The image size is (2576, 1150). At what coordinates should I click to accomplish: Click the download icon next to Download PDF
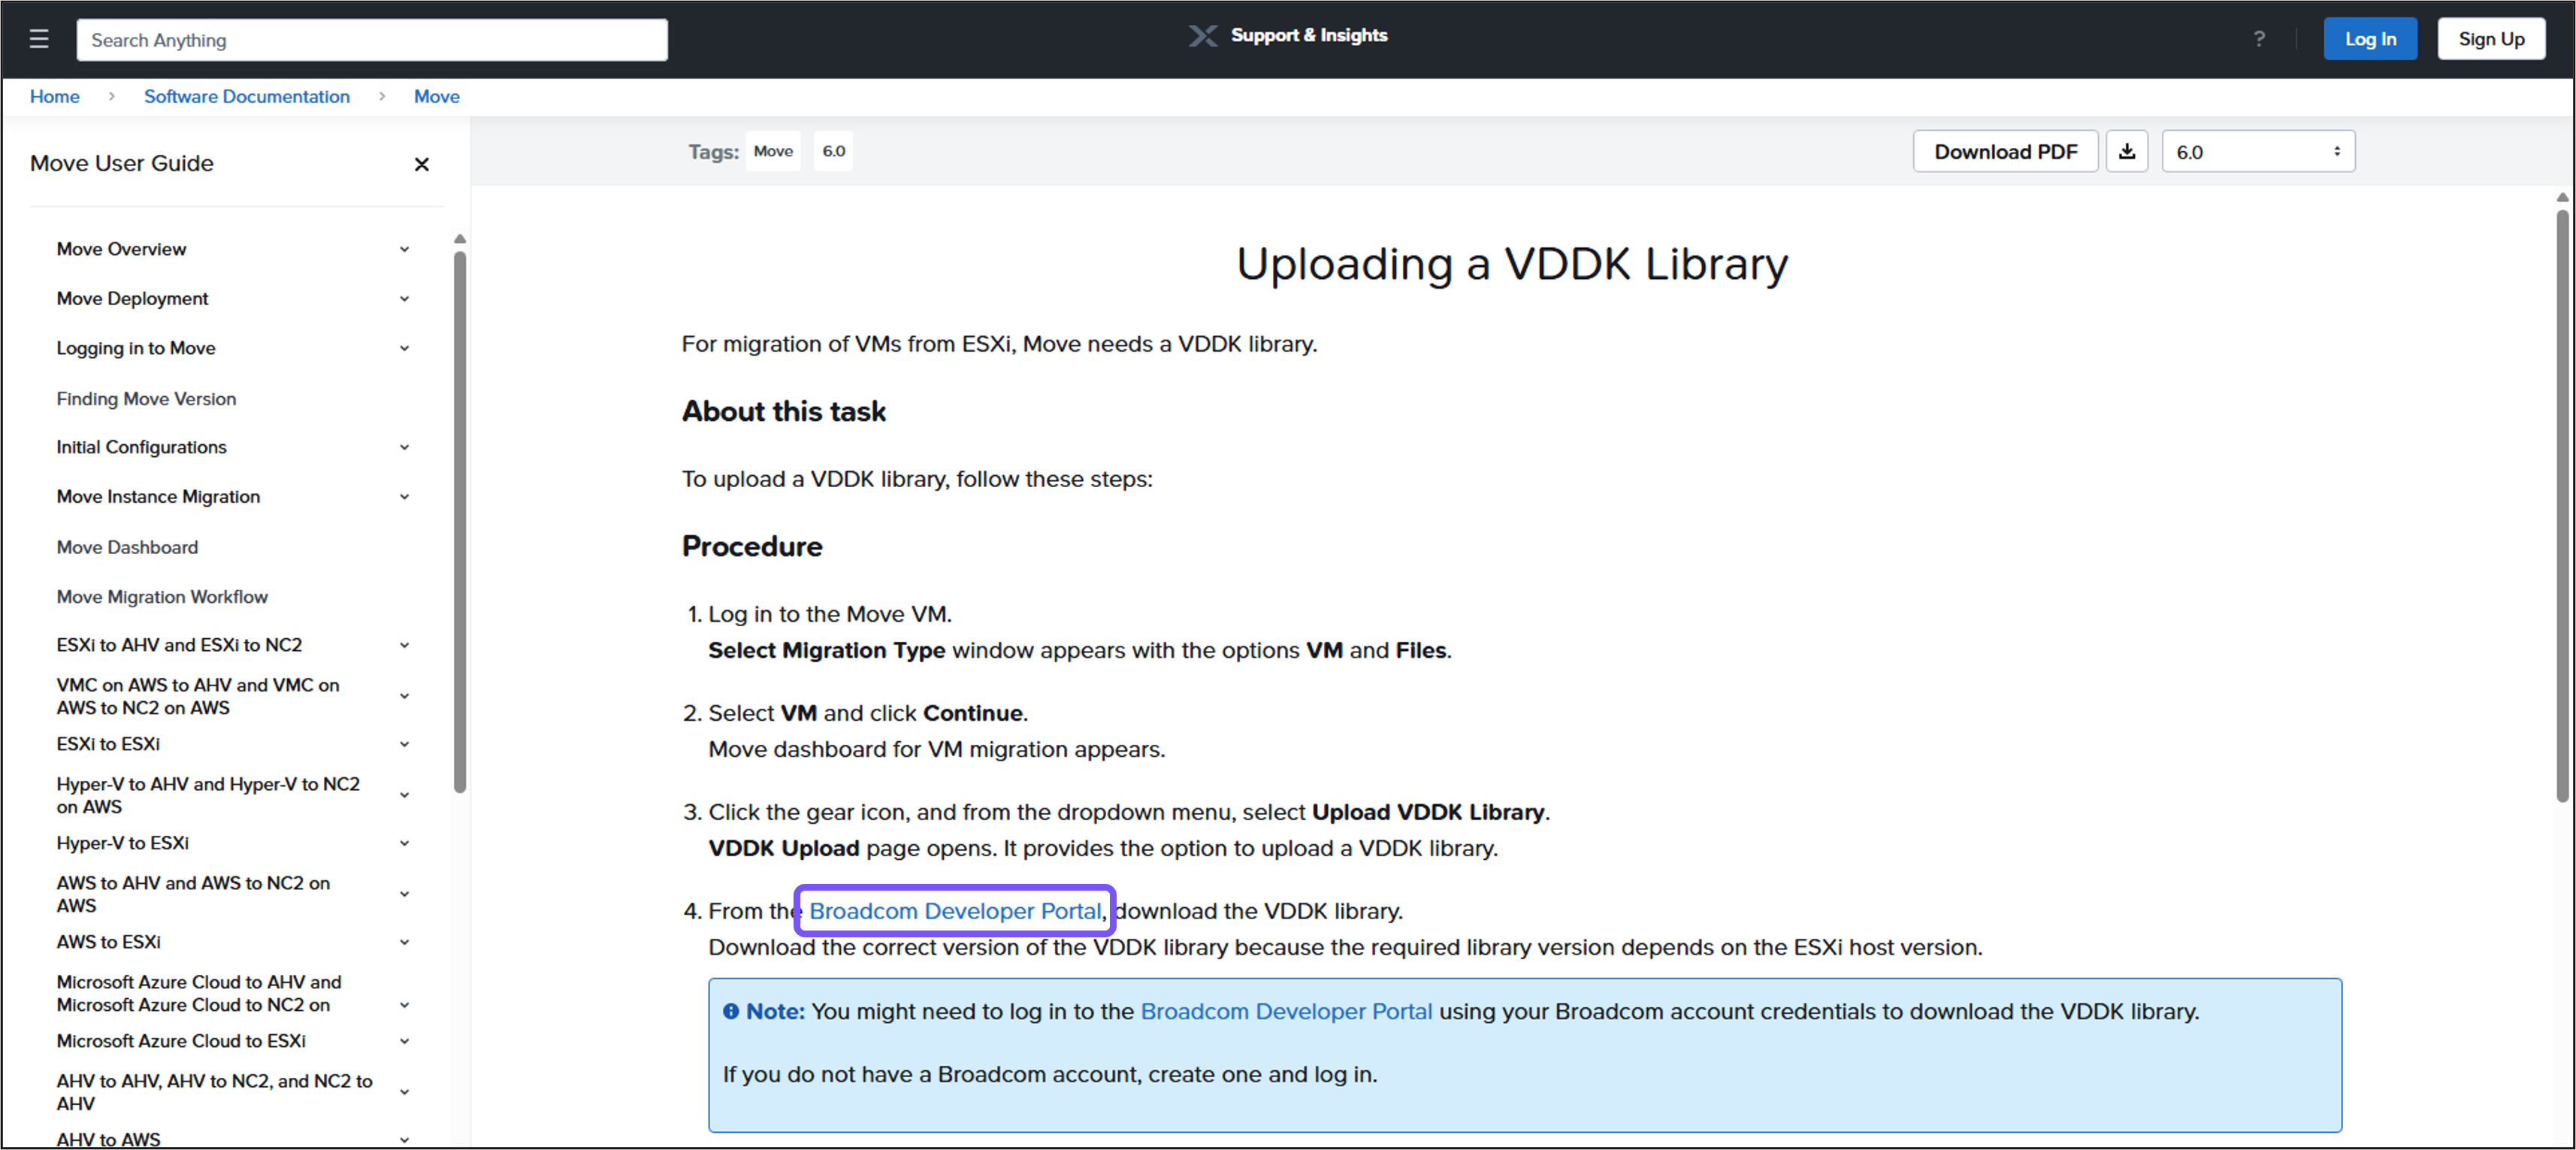point(2127,151)
